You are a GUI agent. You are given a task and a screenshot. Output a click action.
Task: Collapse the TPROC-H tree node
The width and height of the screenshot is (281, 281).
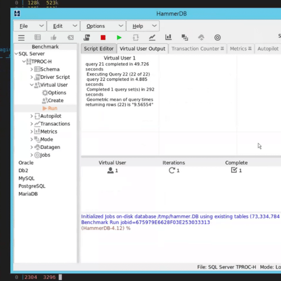point(24,61)
